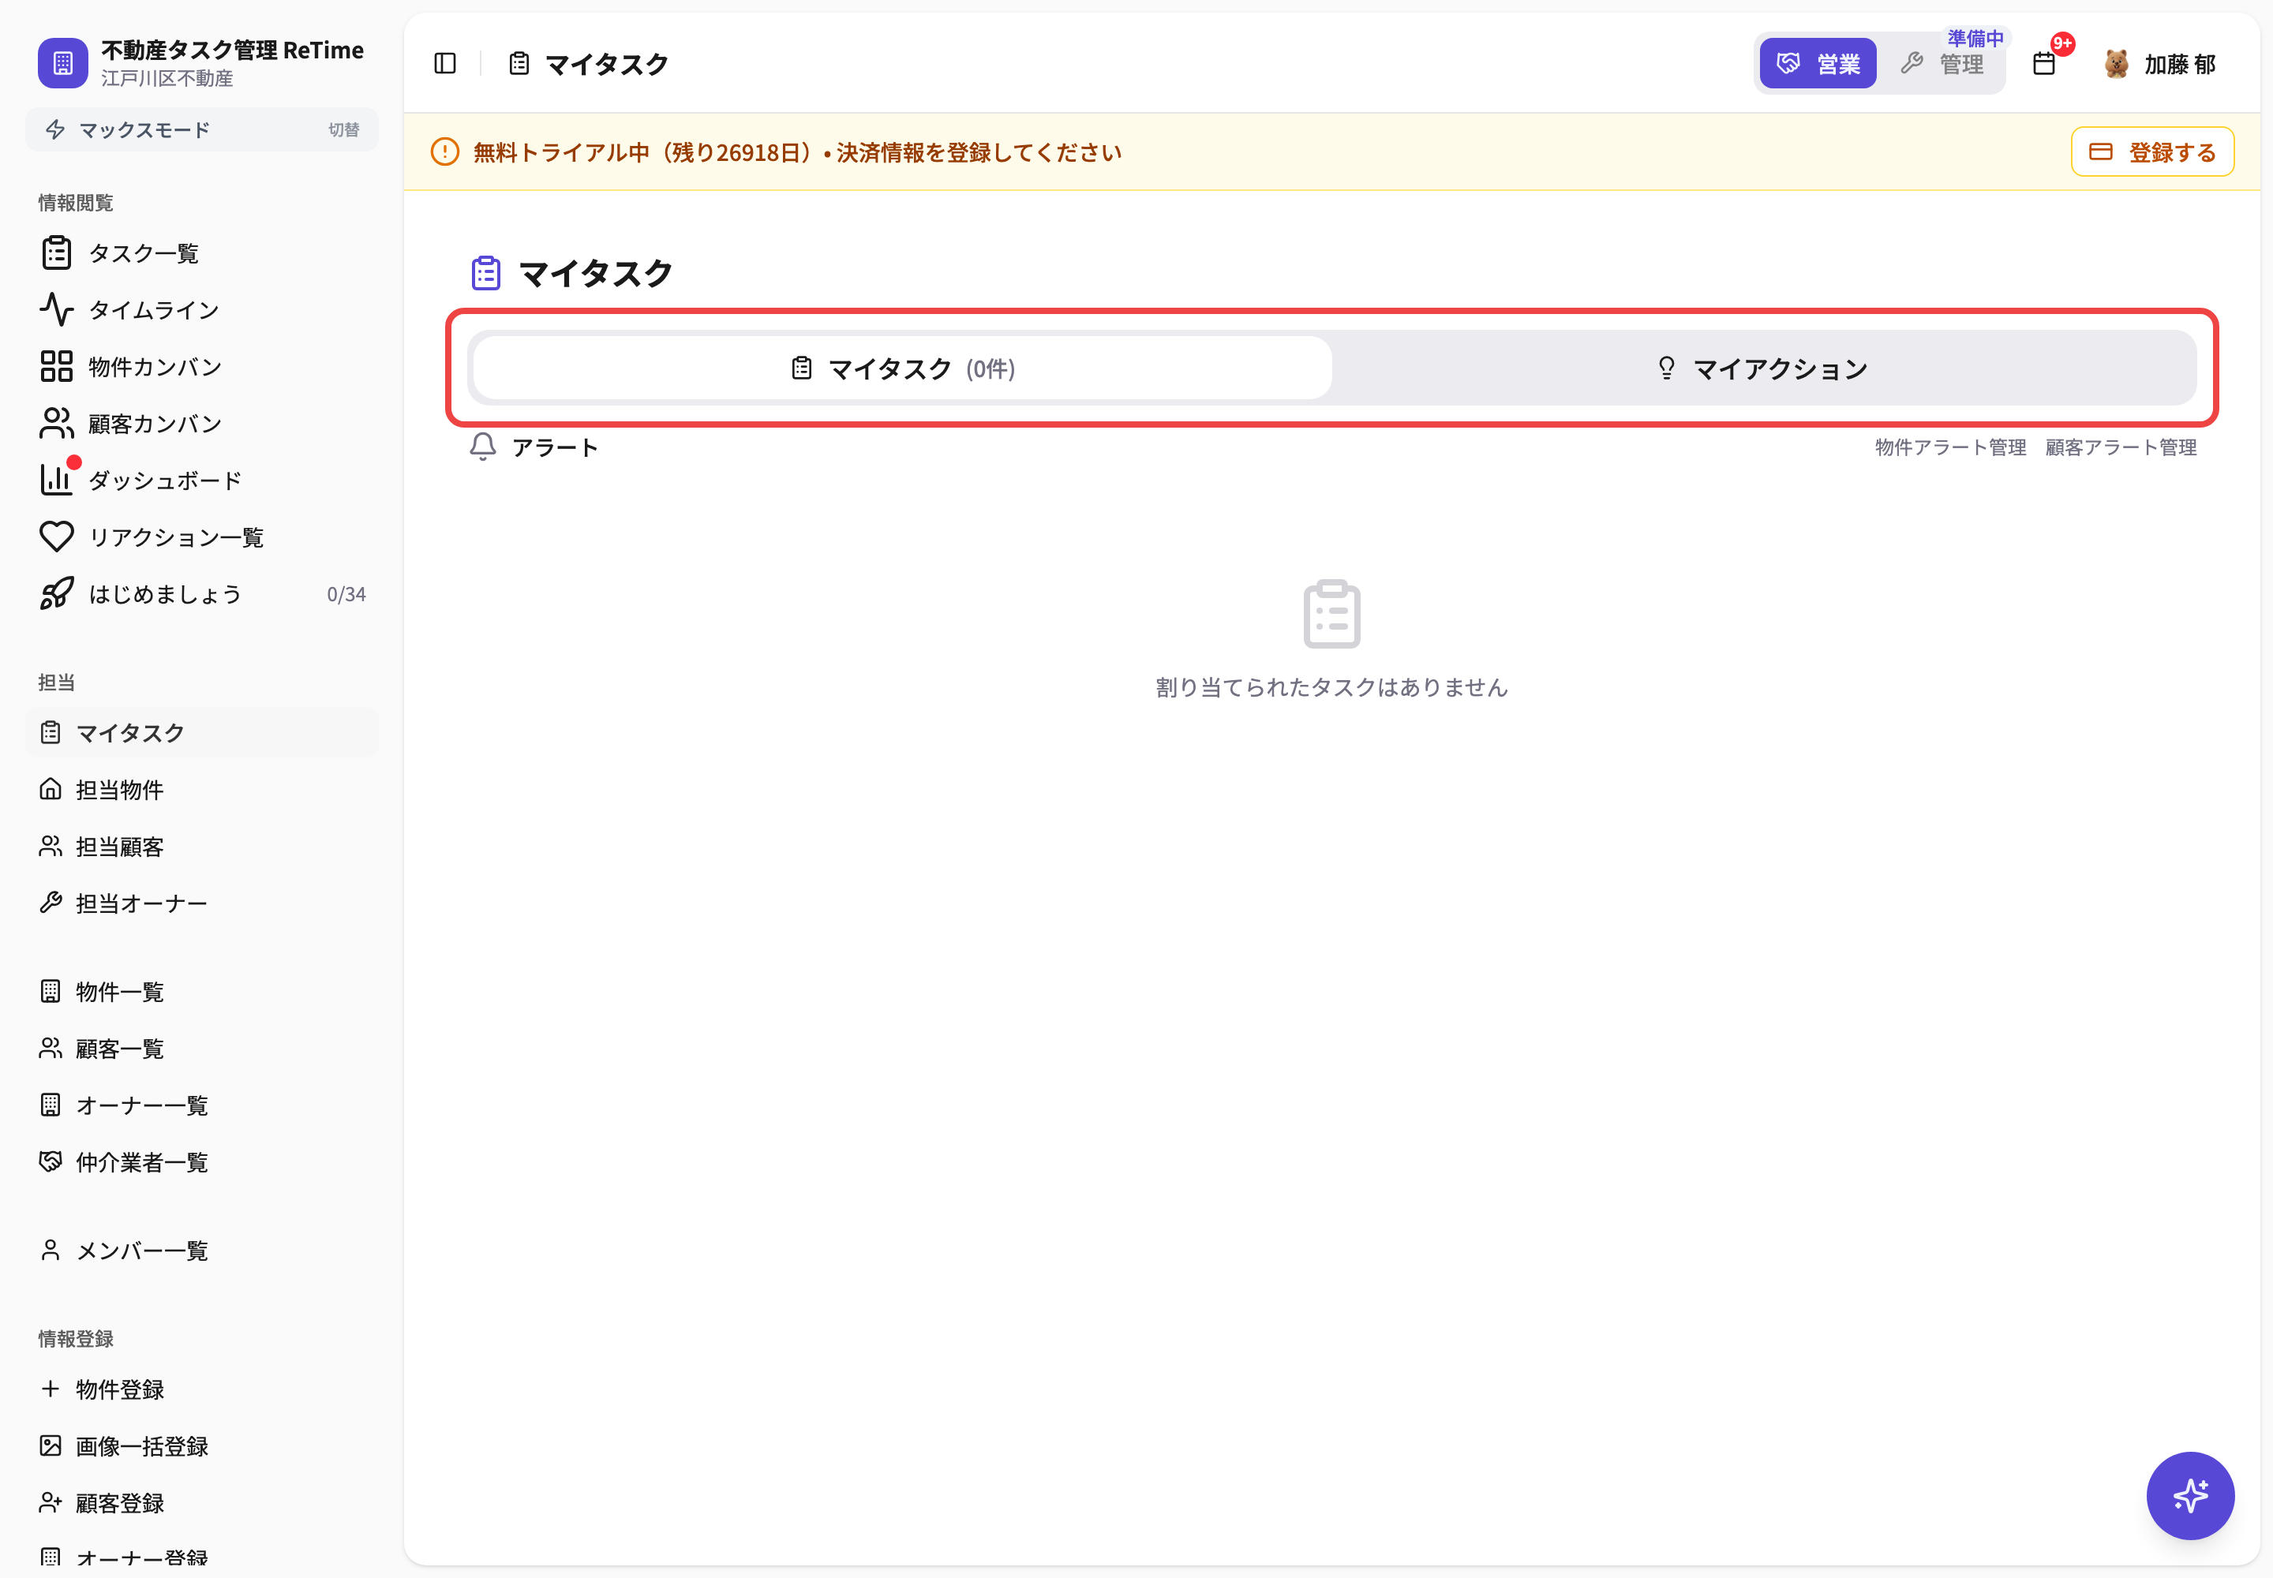
Task: Click the 登録する button
Action: click(2152, 152)
